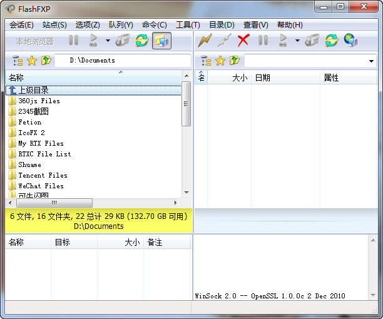Select the 上级目录 parent directory entry
383x319 pixels.
click(33, 90)
